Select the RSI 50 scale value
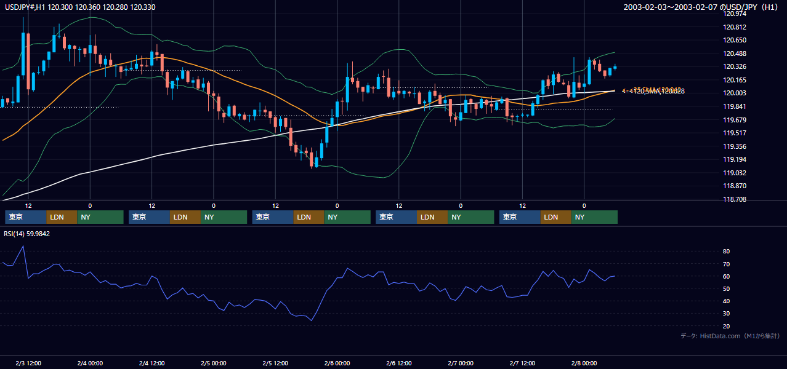The image size is (787, 369). point(726,288)
